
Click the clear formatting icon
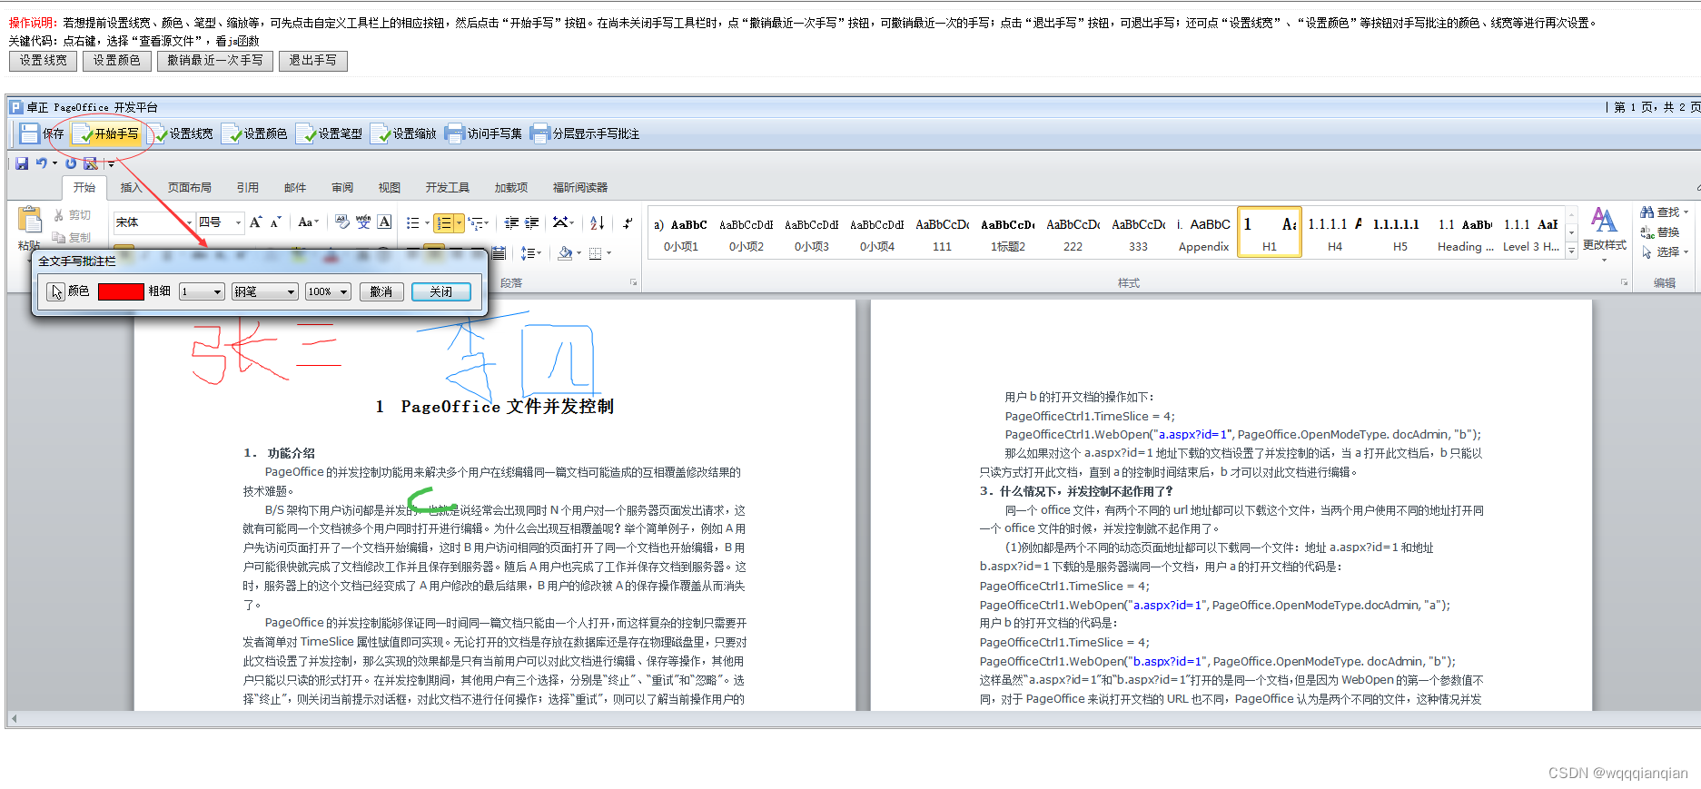342,222
